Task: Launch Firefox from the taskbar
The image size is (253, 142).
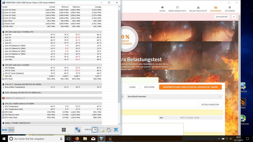Action: coord(77,139)
